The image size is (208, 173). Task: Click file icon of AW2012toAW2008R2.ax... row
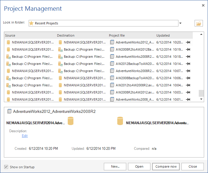click(x=112, y=85)
